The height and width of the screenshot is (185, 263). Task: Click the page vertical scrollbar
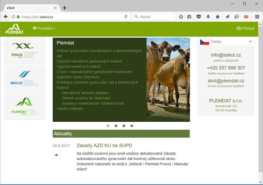coord(260,99)
